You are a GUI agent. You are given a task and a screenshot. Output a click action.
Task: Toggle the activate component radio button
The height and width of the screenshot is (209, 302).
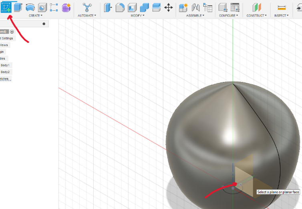pyautogui.click(x=12, y=32)
